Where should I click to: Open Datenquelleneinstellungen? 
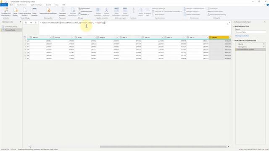click(48, 11)
